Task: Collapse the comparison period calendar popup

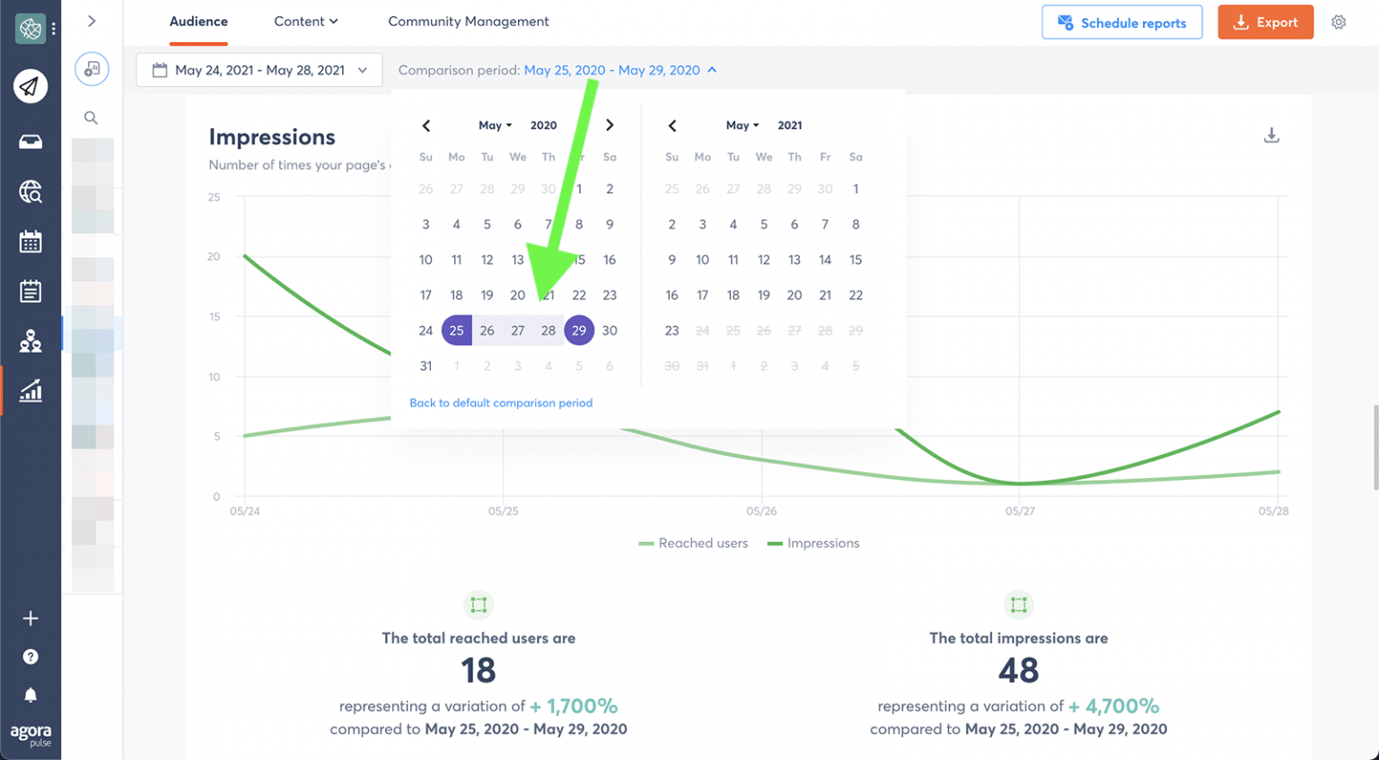Action: click(711, 69)
